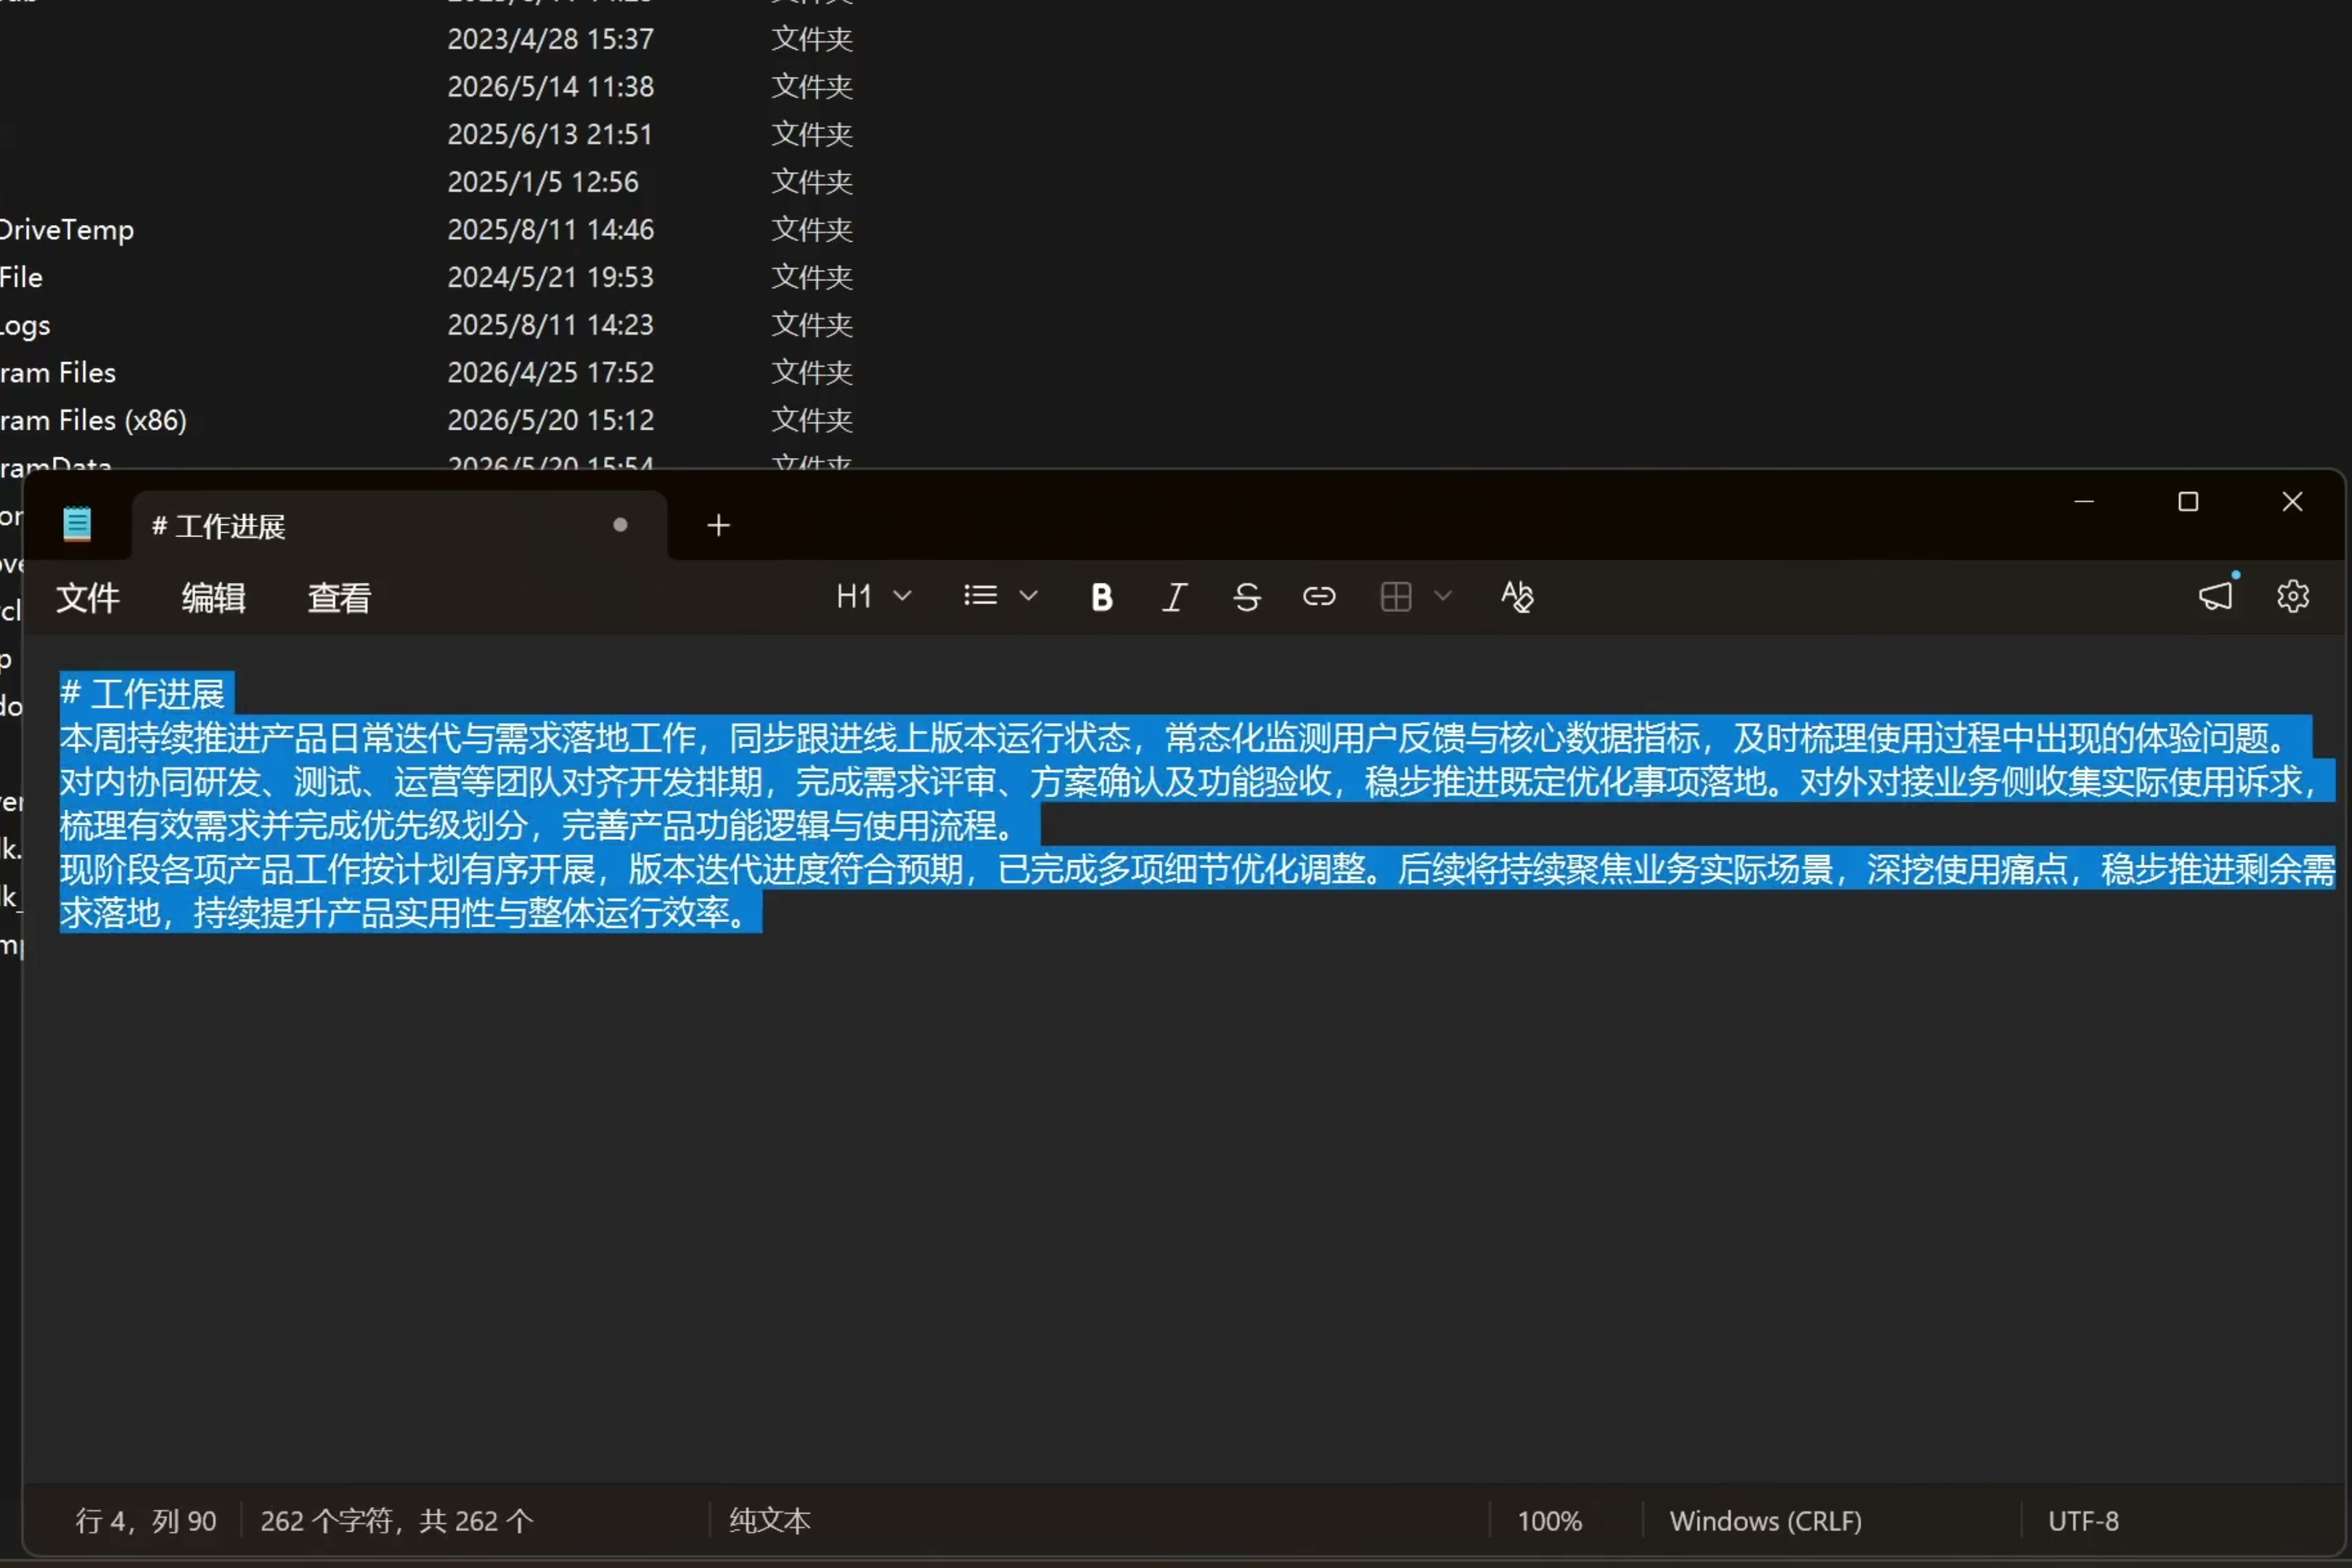
Task: Add a new tab with the plus button
Action: pyautogui.click(x=718, y=525)
